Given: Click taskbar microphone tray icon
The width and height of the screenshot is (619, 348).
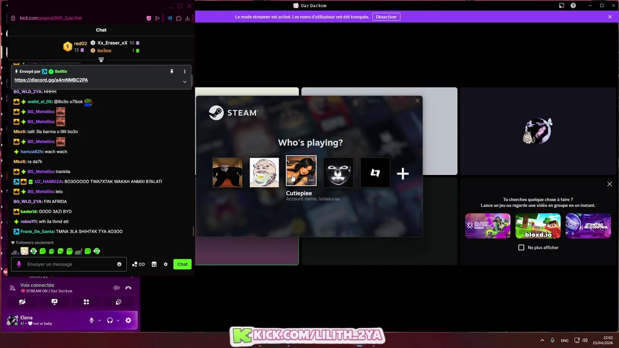Looking at the screenshot, I should (x=552, y=340).
